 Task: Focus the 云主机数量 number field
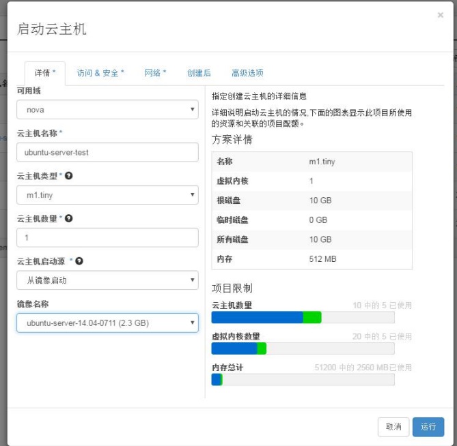tap(107, 238)
